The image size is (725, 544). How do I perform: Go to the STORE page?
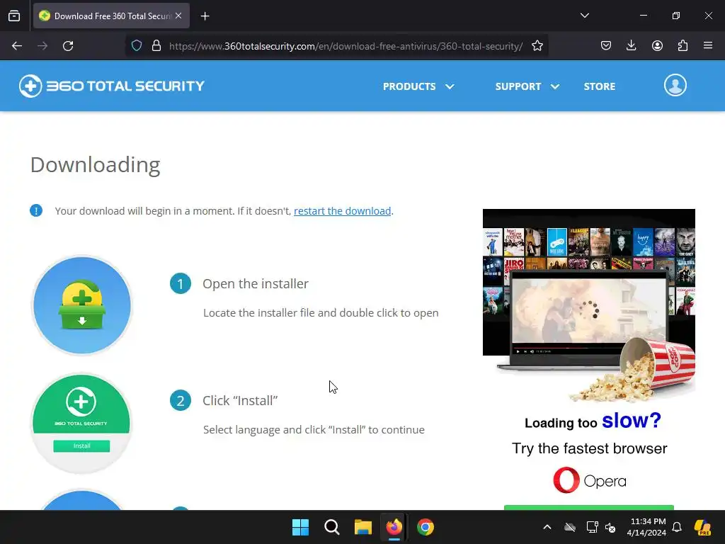[599, 86]
